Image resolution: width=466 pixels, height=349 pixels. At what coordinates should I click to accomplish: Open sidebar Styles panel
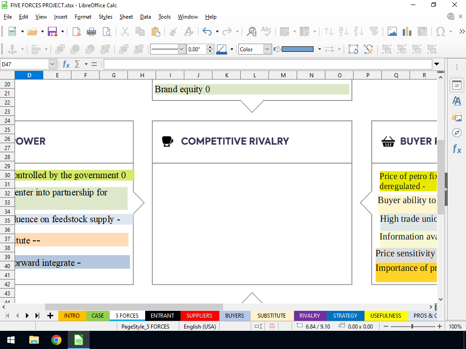point(457,101)
